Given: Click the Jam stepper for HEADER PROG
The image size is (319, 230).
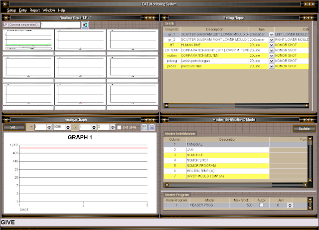Looking at the screenshot, I should point(290,206).
